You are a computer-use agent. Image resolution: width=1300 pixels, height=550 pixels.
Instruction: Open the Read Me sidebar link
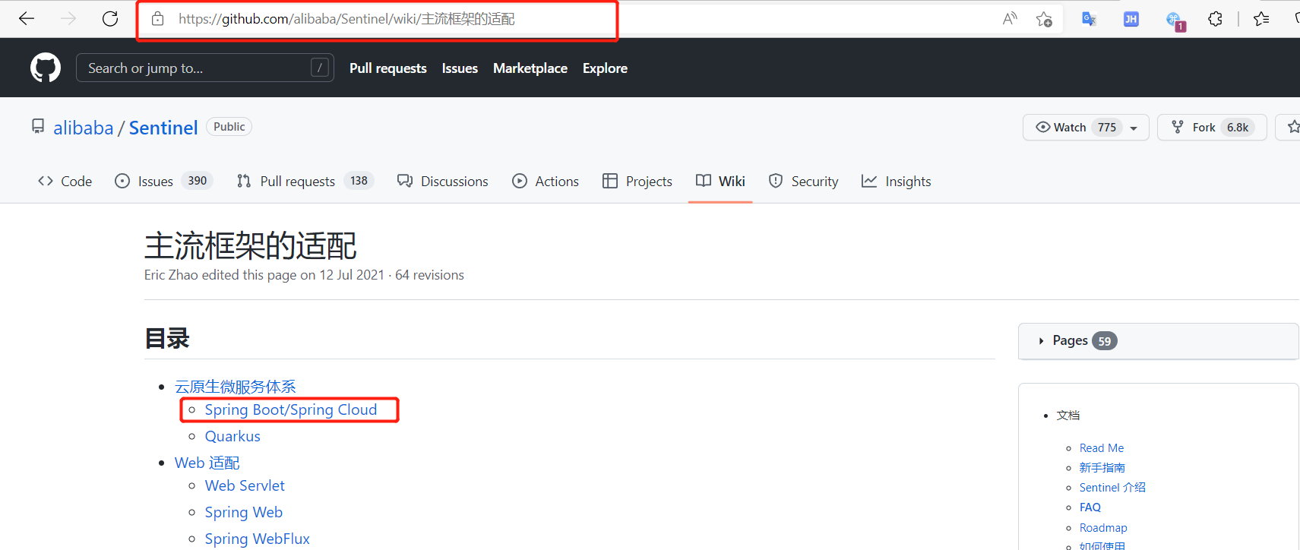point(1102,448)
